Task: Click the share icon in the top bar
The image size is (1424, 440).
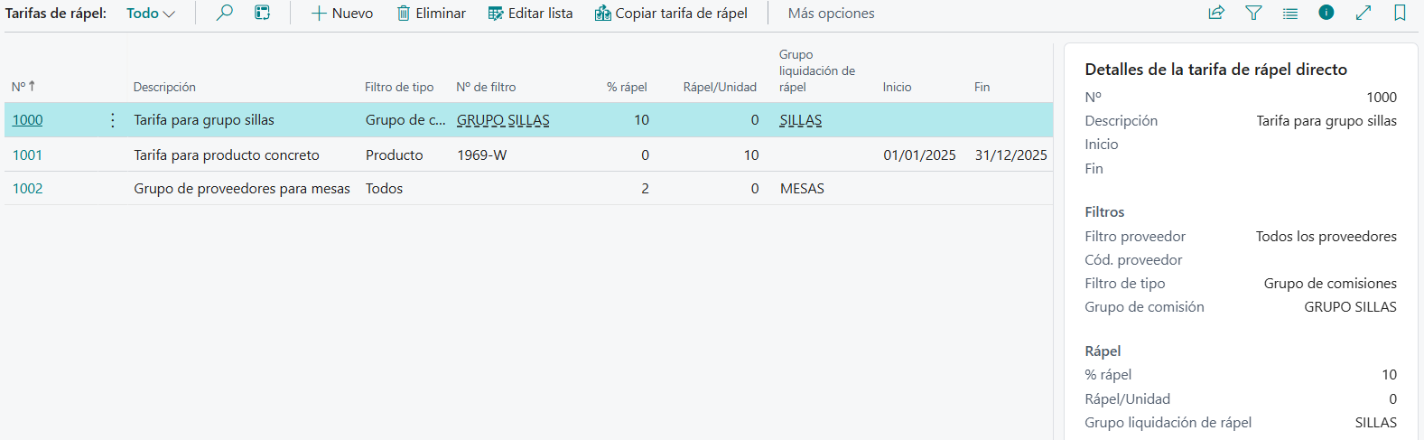Action: point(1216,13)
